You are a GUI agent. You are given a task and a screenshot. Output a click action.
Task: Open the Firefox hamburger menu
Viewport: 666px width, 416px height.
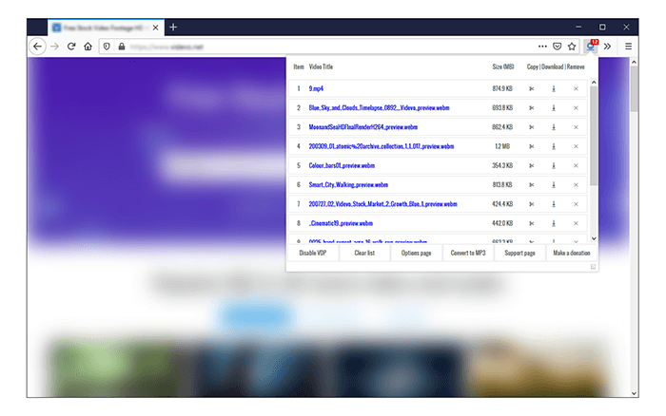tap(628, 47)
